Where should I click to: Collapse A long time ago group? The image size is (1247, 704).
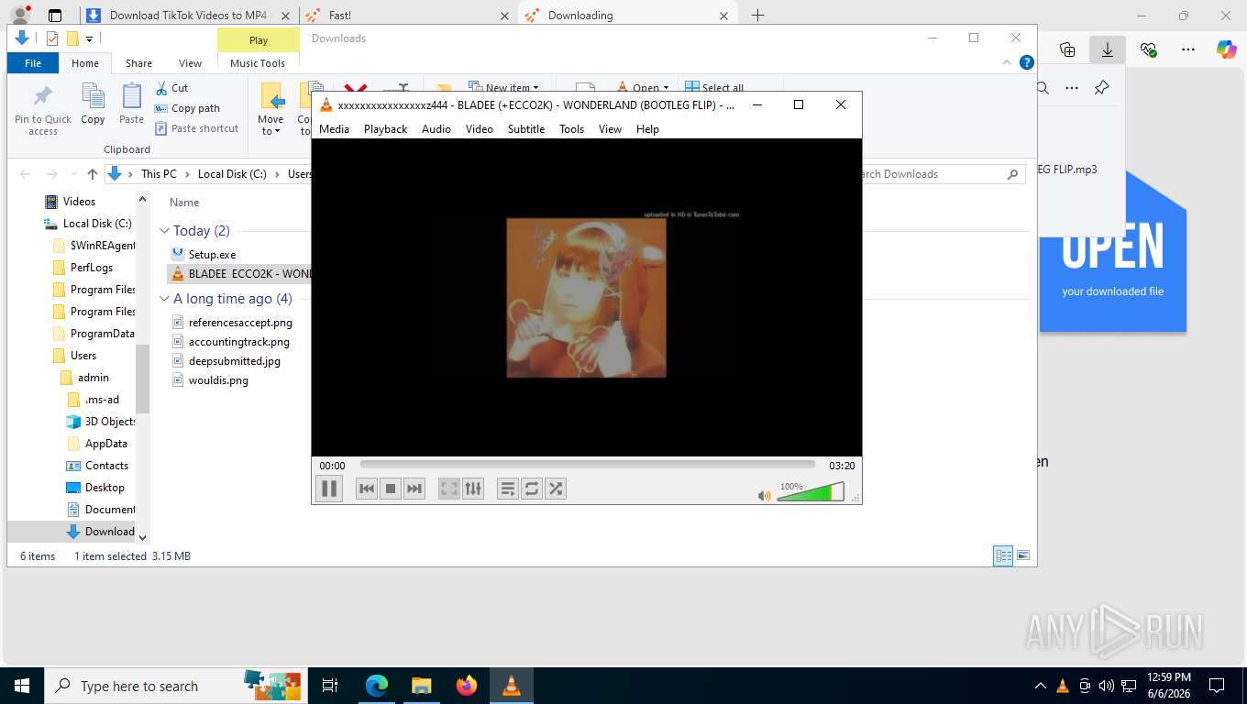pos(164,299)
